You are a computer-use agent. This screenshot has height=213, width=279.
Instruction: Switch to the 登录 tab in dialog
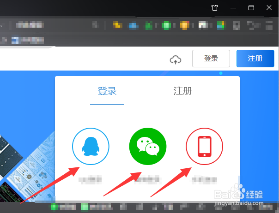107,91
